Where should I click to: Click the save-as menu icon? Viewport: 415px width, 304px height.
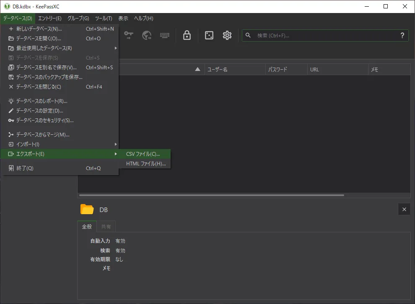pos(11,68)
